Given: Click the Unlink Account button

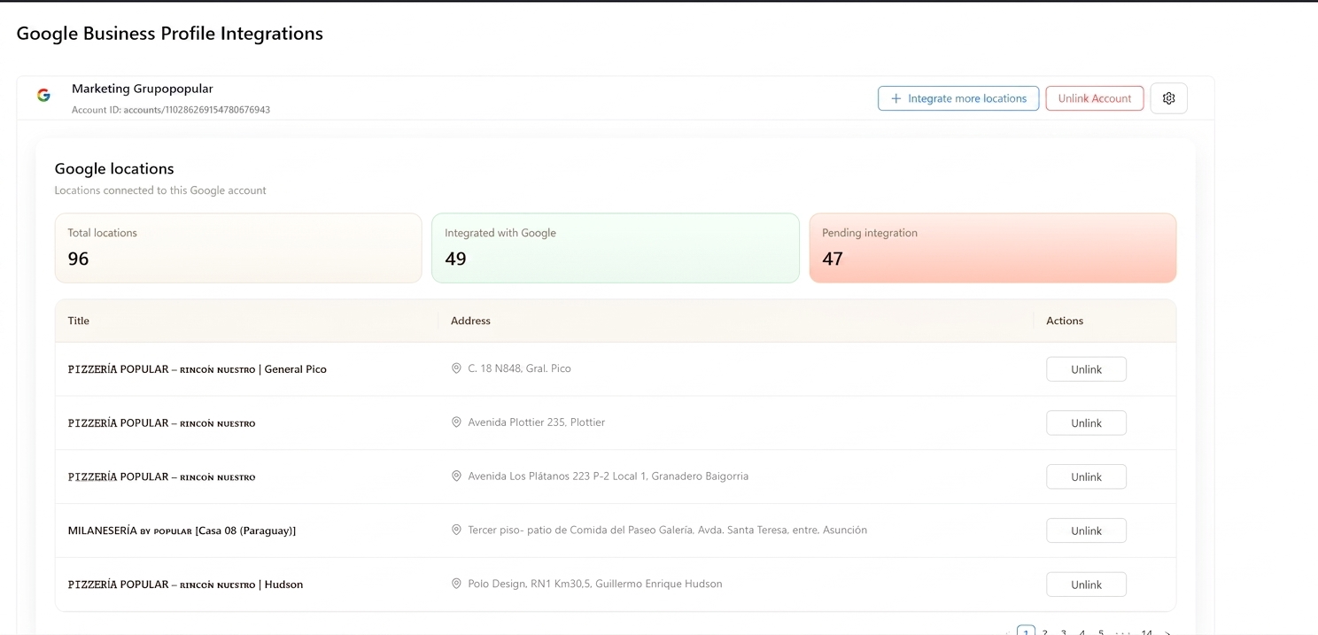Looking at the screenshot, I should pyautogui.click(x=1095, y=98).
